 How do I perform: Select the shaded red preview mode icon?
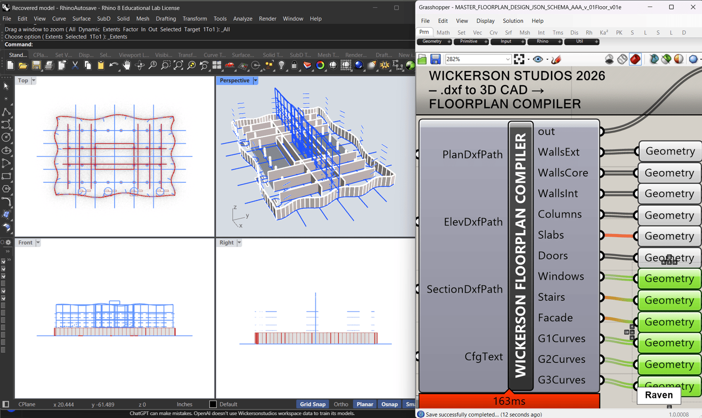(635, 59)
